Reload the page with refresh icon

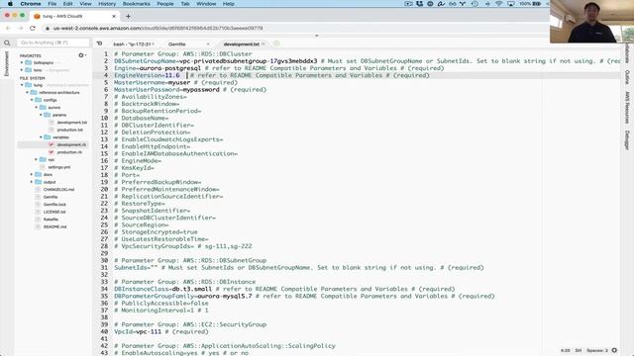pos(33,29)
